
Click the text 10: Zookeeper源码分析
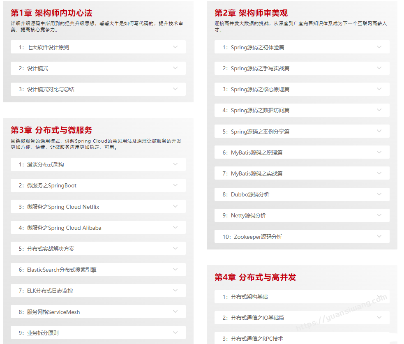(x=252, y=237)
